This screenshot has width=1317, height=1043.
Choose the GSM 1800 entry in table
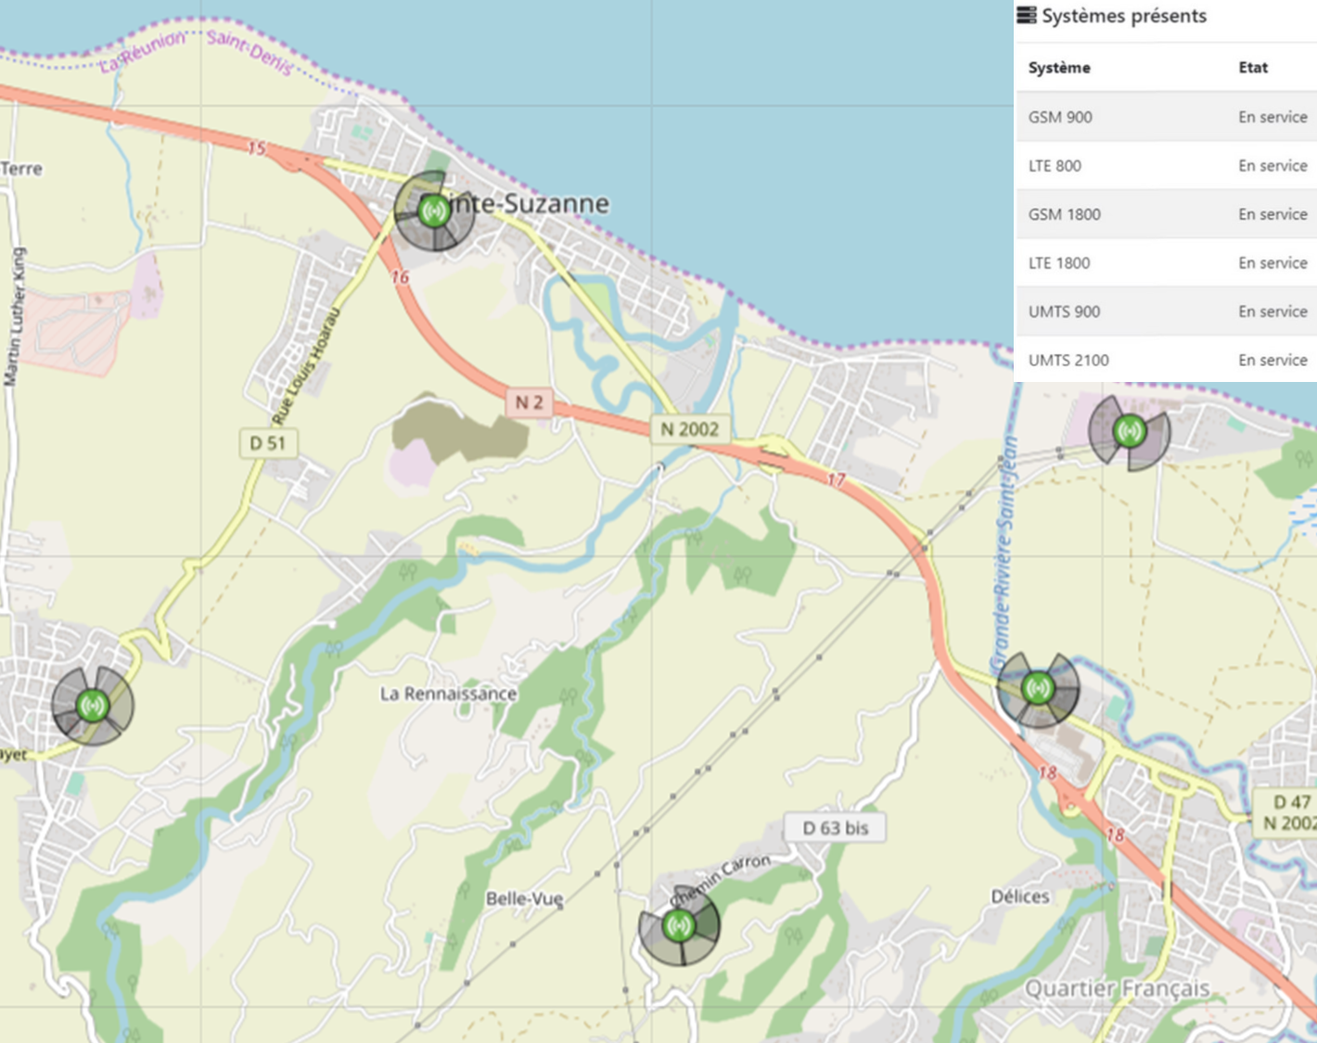pos(1166,214)
